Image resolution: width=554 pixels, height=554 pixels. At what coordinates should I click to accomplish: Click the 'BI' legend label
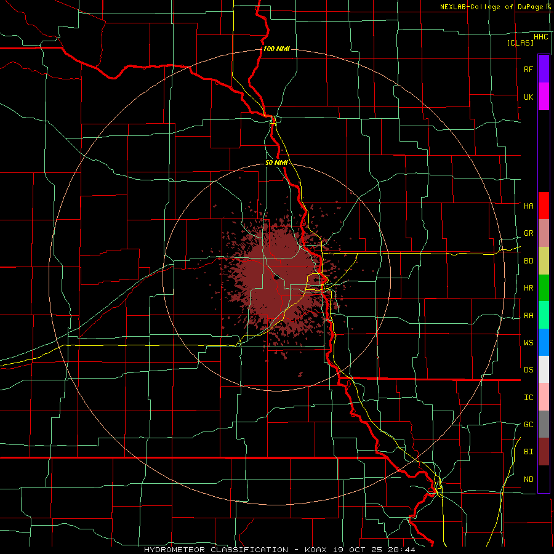pos(528,452)
